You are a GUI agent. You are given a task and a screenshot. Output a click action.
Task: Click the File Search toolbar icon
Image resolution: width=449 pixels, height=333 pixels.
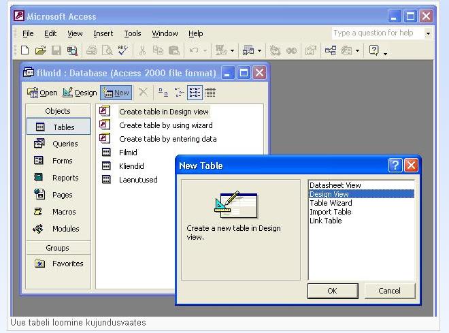(72, 50)
